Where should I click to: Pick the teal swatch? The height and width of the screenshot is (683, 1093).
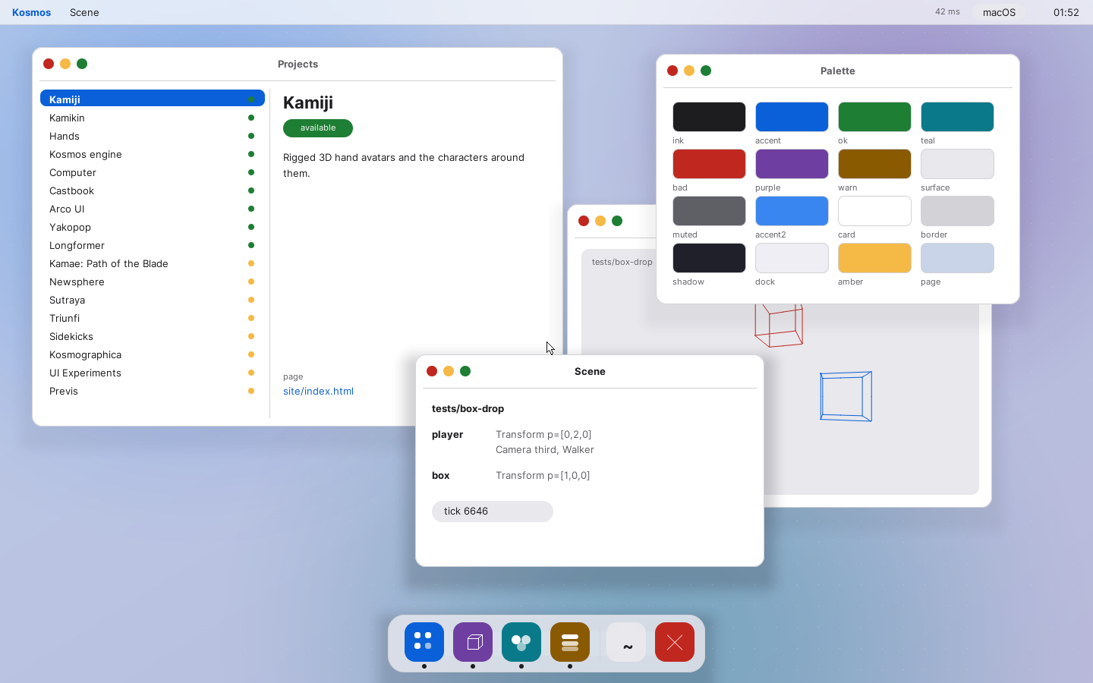coord(957,117)
